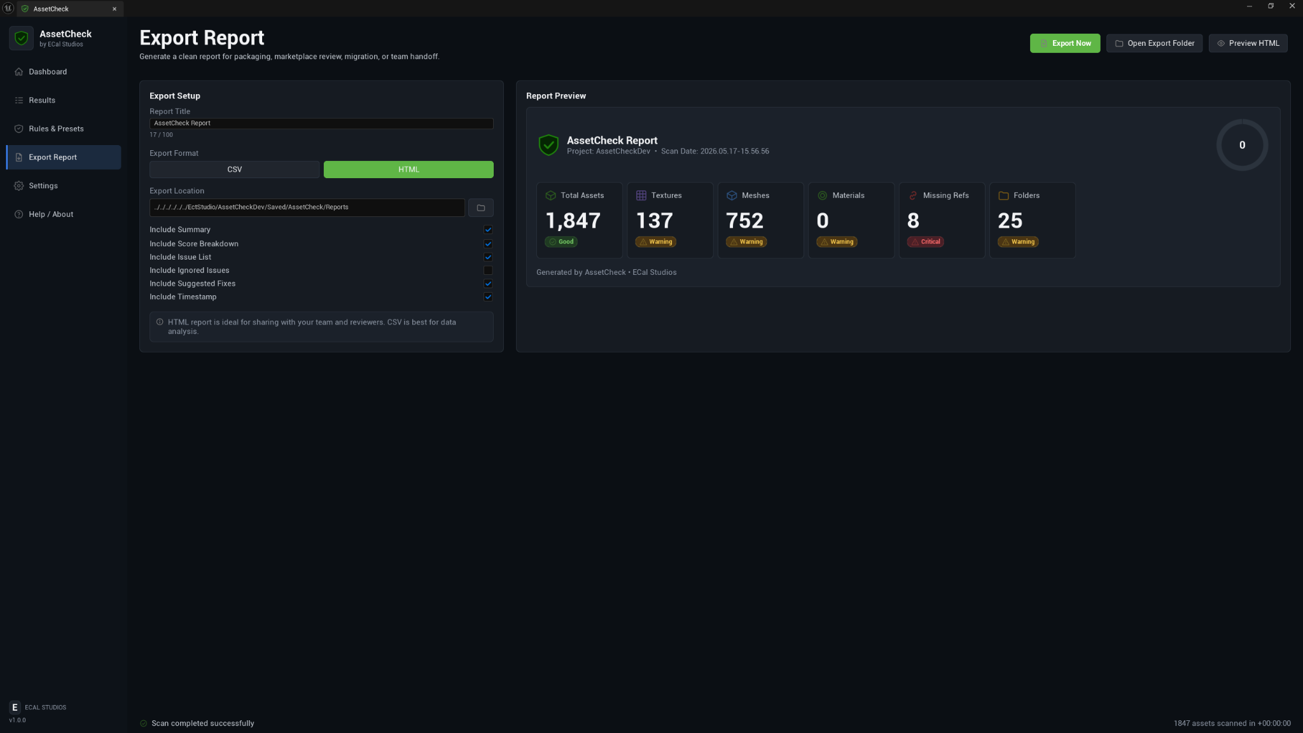Click the AssetCheck shield logo in sidebar
This screenshot has width=1303, height=733.
click(x=21, y=38)
